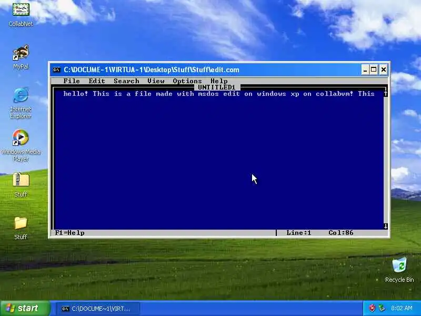Screen dimensions: 421x316
Task: Maximize the edit.com window
Action: pyautogui.click(x=374, y=70)
